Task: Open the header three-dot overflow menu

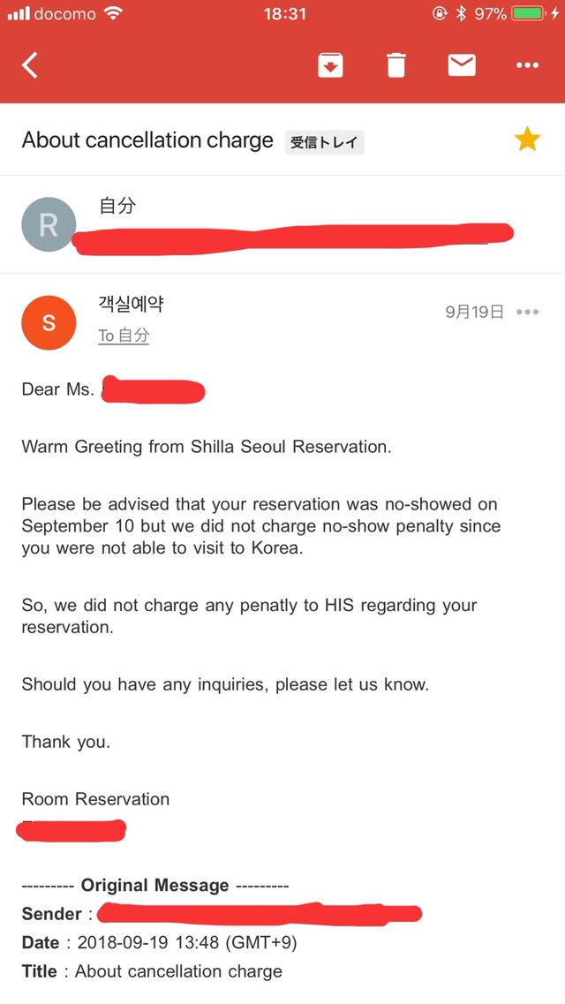Action: click(x=527, y=65)
